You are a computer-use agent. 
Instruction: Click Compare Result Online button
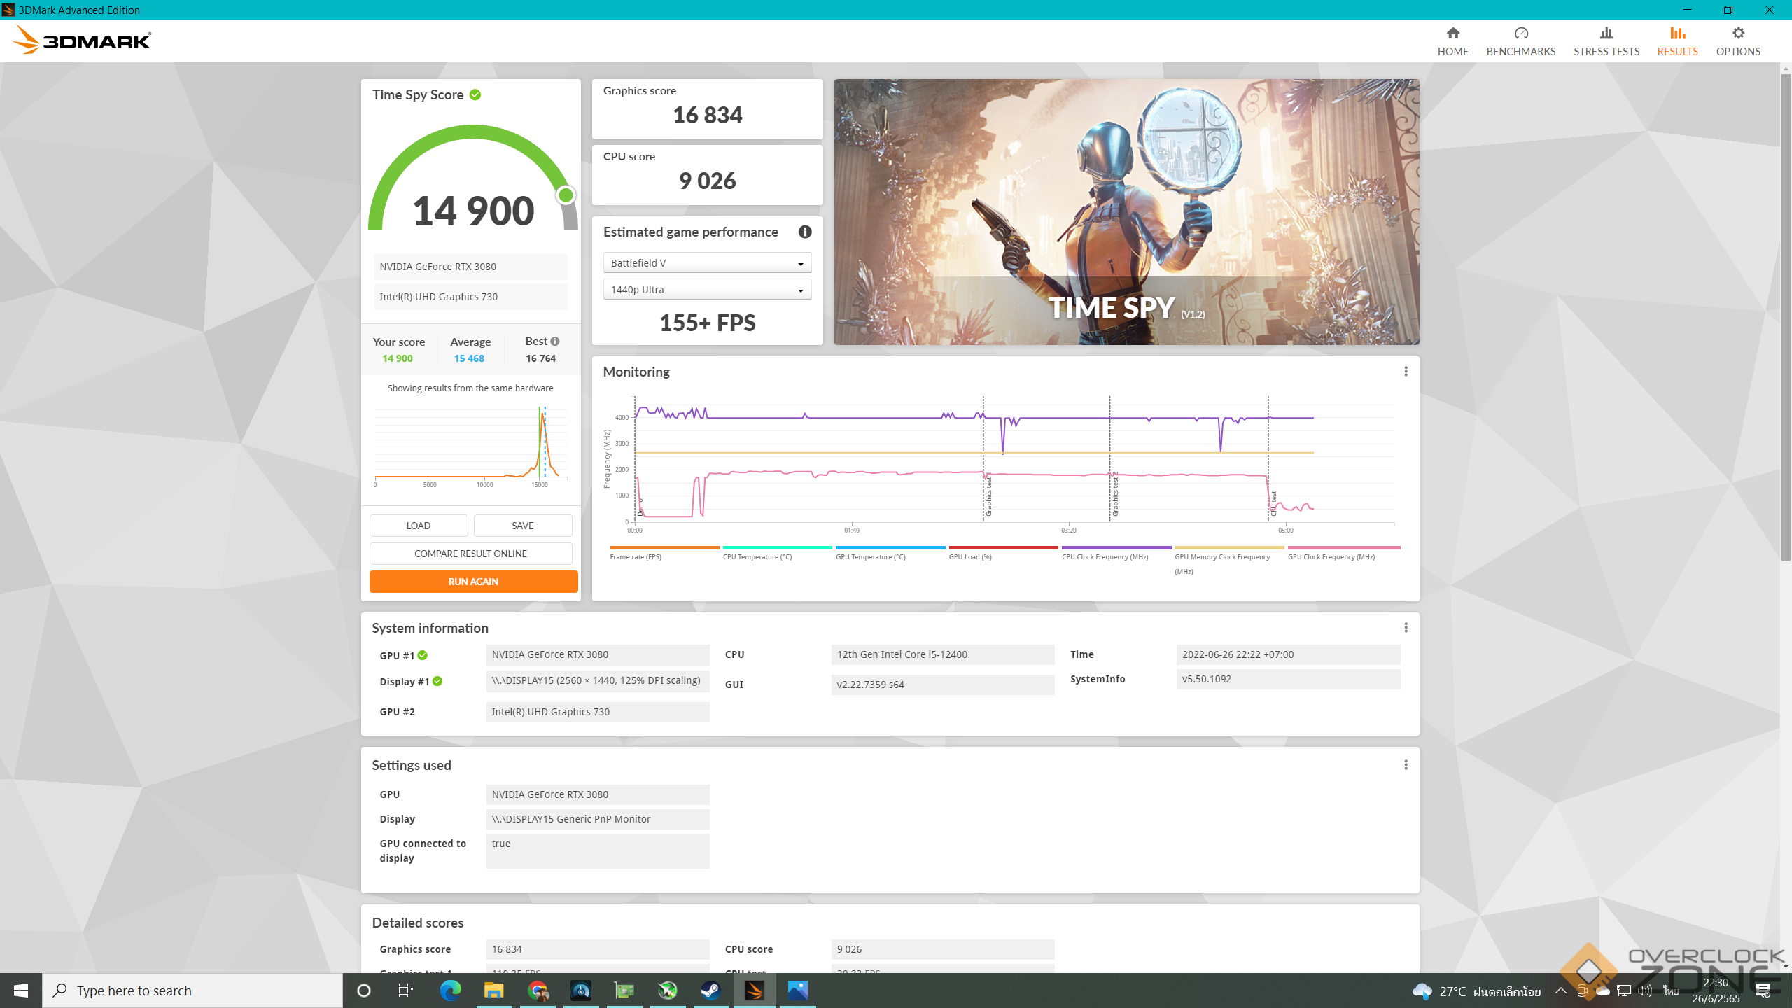coord(470,554)
